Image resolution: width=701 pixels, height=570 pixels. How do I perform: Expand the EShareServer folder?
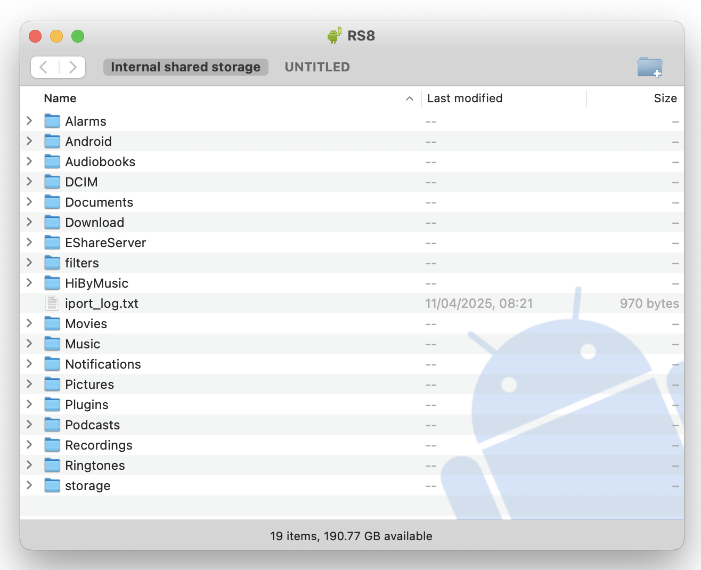click(29, 242)
